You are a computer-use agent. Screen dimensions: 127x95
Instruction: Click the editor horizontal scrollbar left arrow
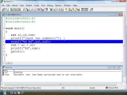coord(4,63)
